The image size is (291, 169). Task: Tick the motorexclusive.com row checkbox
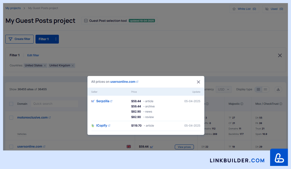11,118
